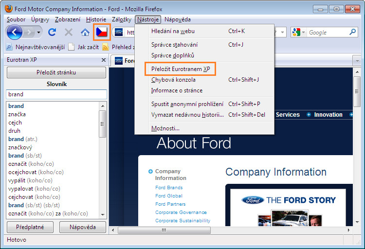
Task: Focus the Google search field
Action: click(x=328, y=33)
